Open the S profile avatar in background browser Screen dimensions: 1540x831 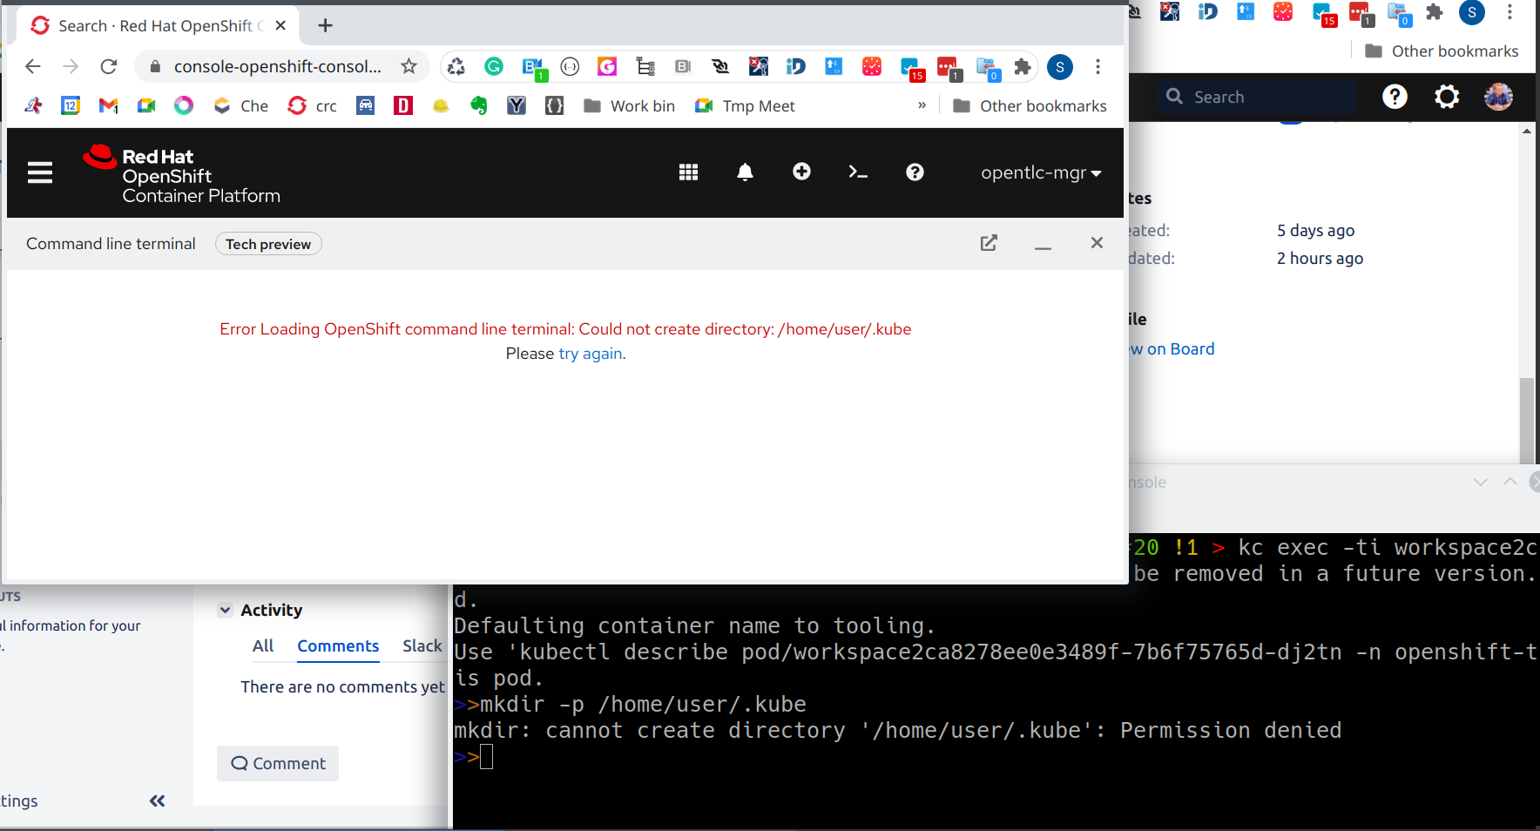point(1471,12)
